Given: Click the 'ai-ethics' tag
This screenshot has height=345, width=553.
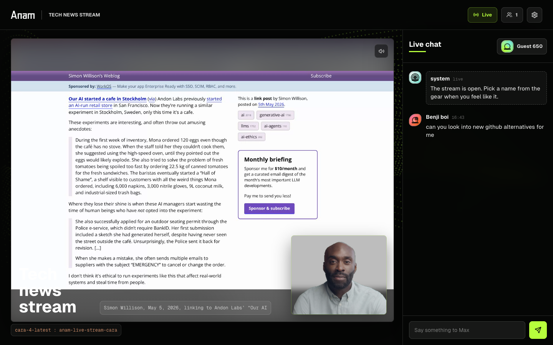Looking at the screenshot, I should pyautogui.click(x=252, y=137).
